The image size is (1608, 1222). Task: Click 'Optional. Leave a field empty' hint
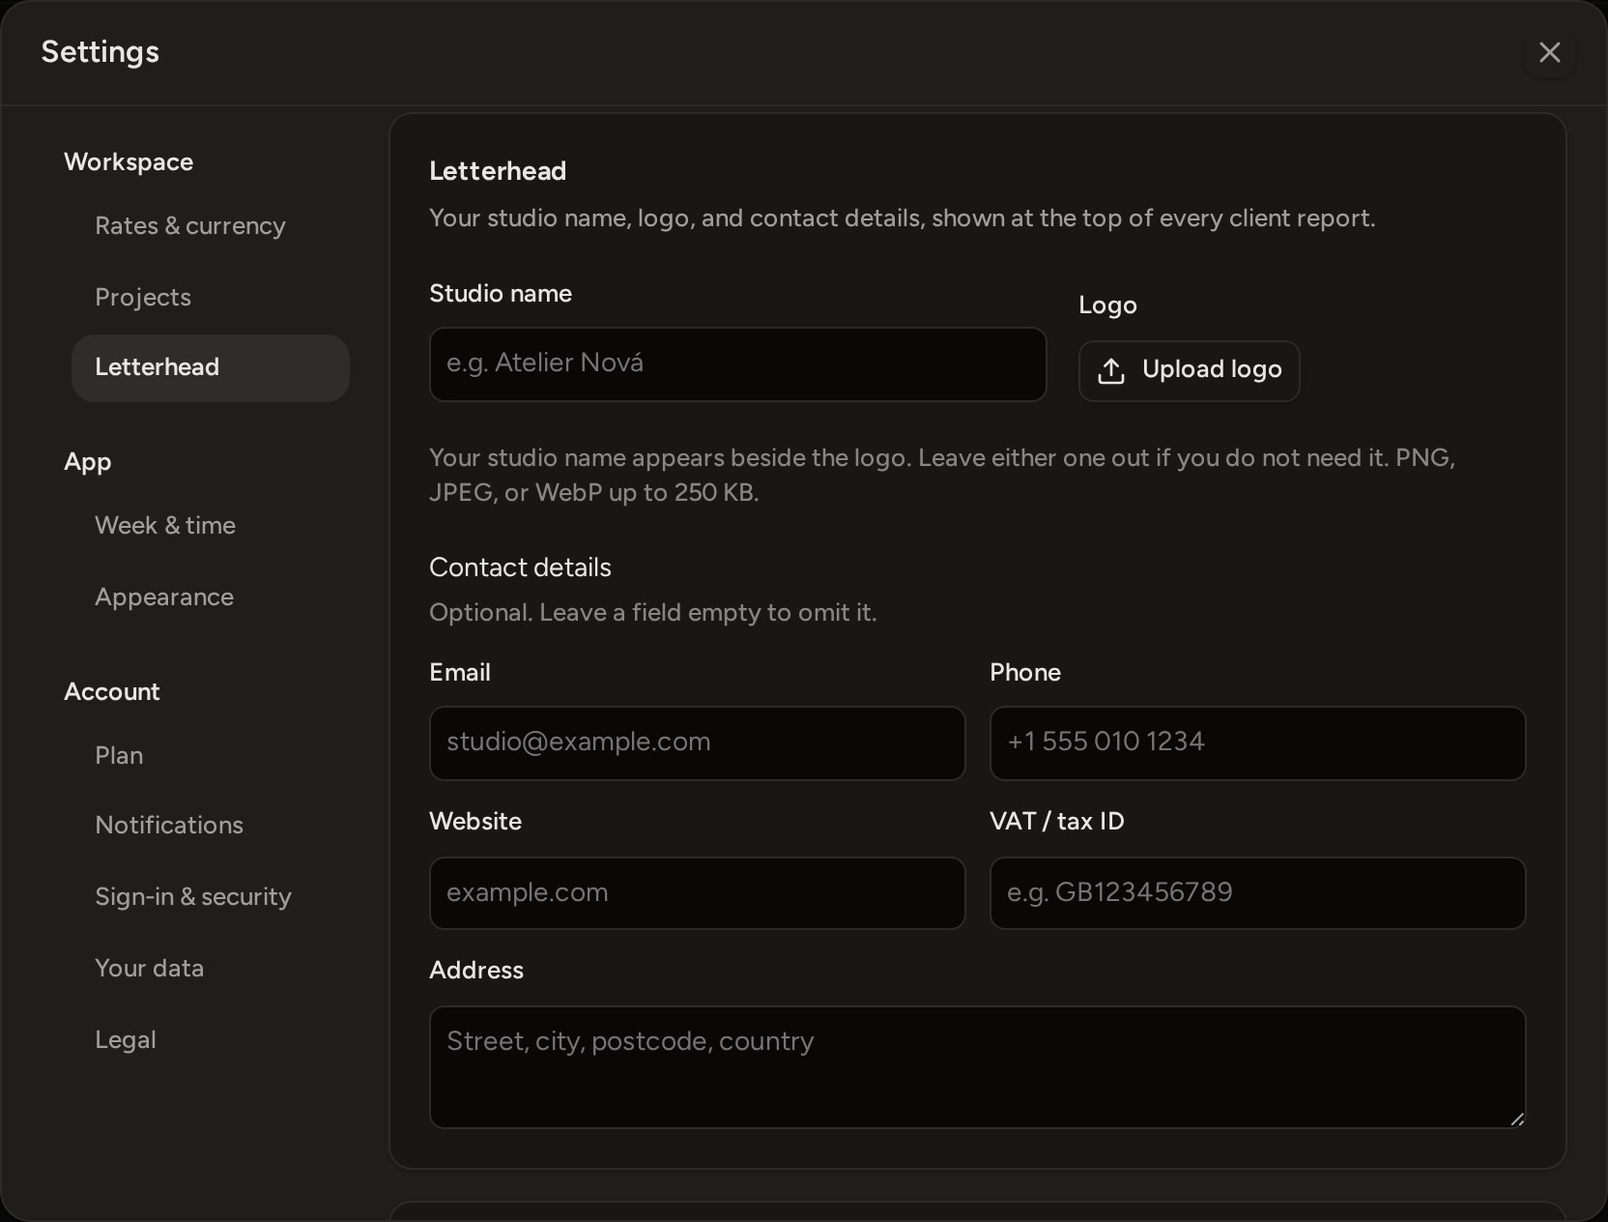(x=652, y=613)
